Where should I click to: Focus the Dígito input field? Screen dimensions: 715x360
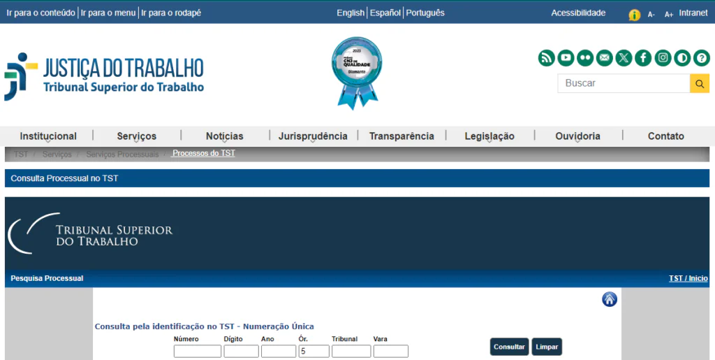tap(241, 352)
